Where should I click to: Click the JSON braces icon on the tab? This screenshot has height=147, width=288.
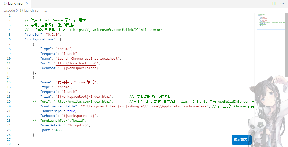point(5,3)
